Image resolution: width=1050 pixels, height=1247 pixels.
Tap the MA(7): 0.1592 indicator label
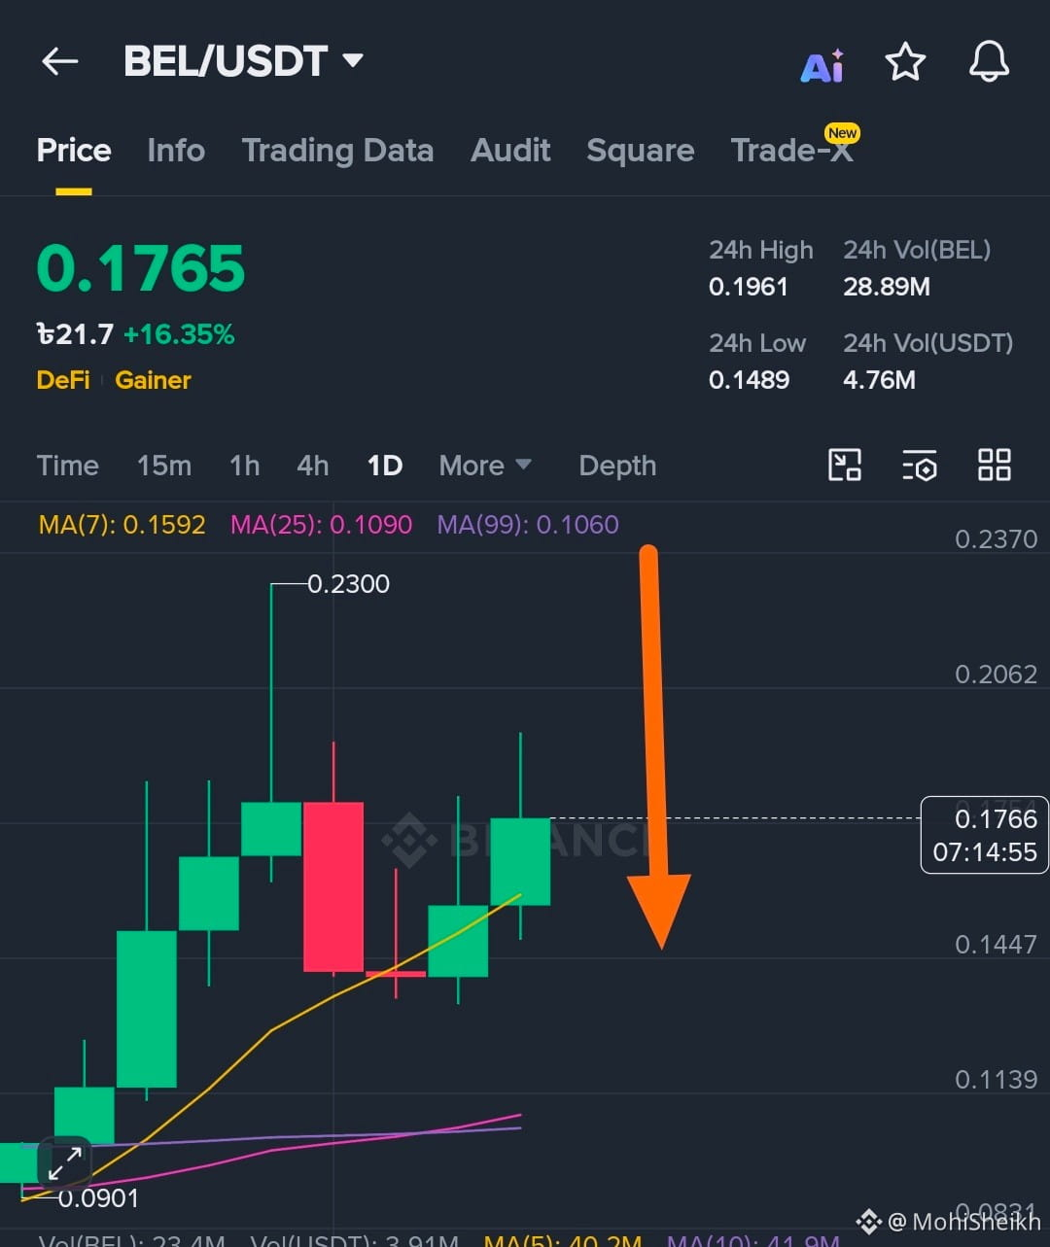(122, 525)
